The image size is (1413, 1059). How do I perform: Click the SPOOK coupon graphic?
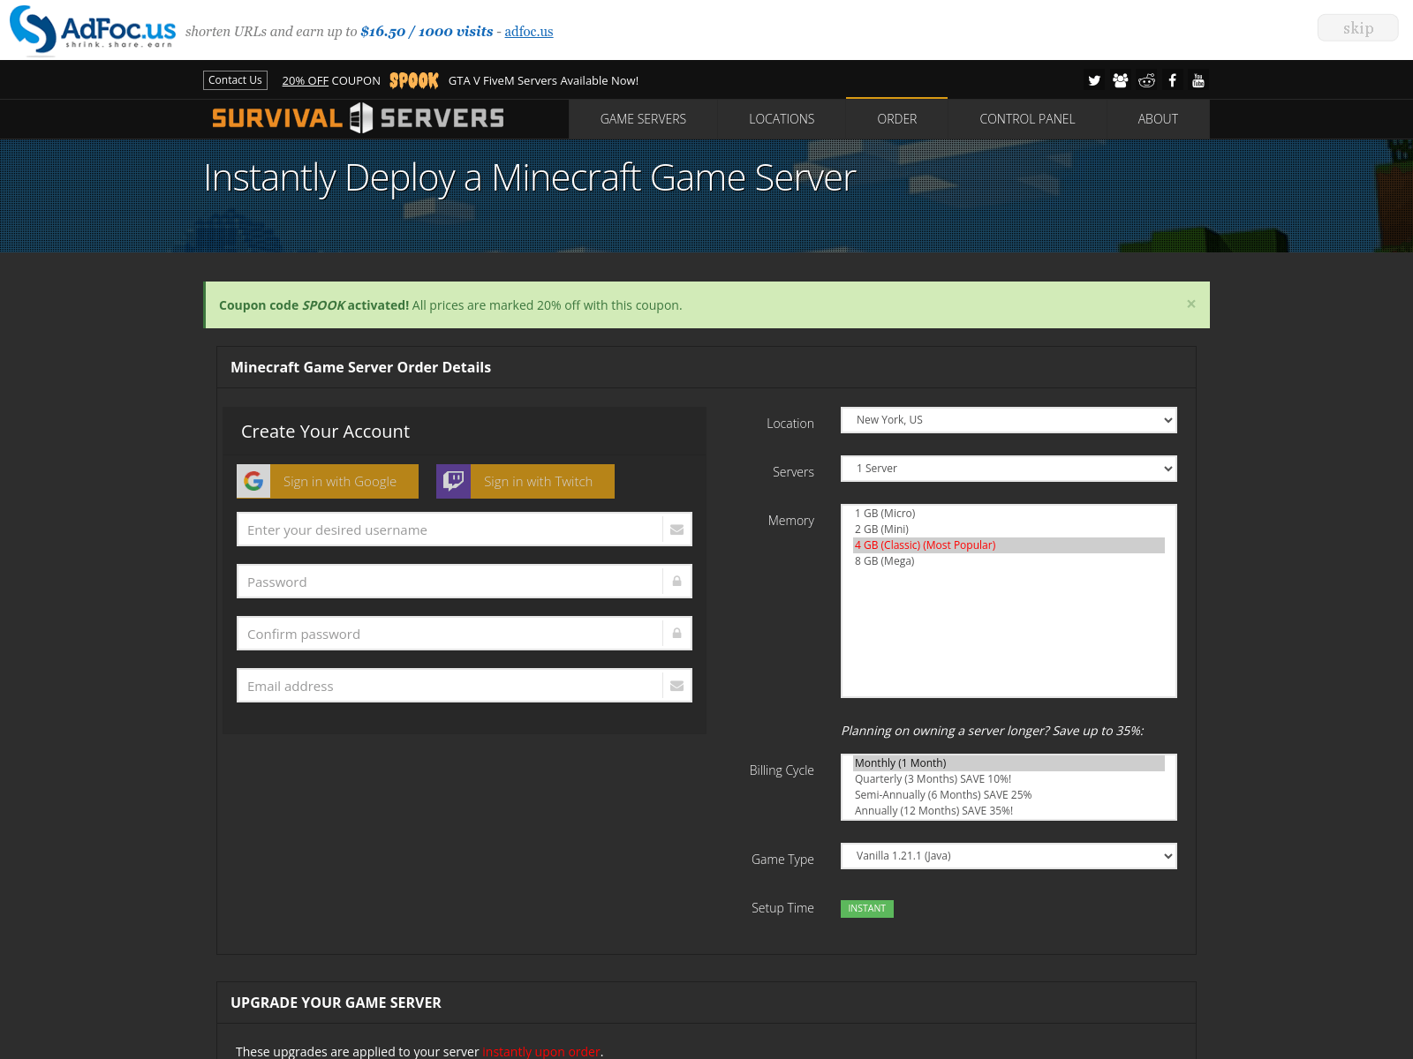tap(414, 80)
